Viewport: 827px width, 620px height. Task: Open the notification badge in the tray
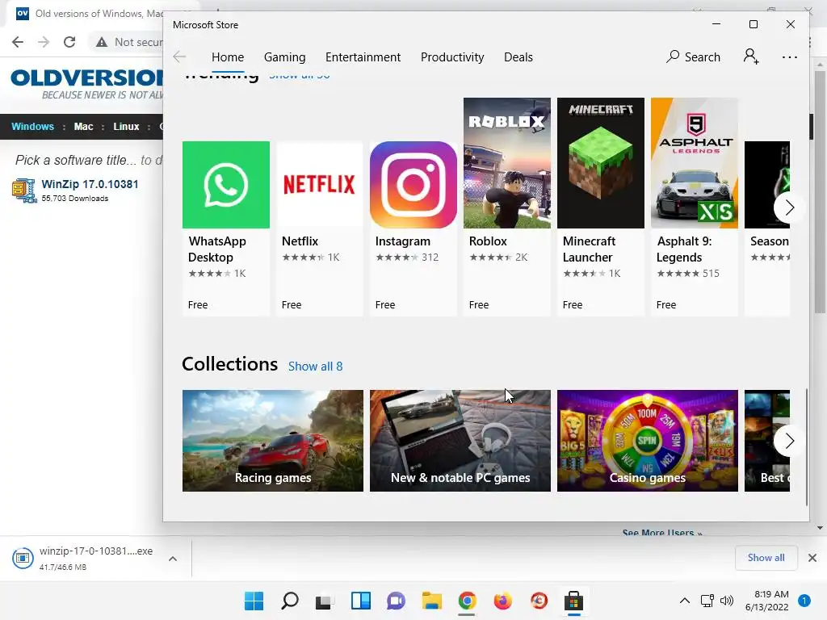[804, 601]
